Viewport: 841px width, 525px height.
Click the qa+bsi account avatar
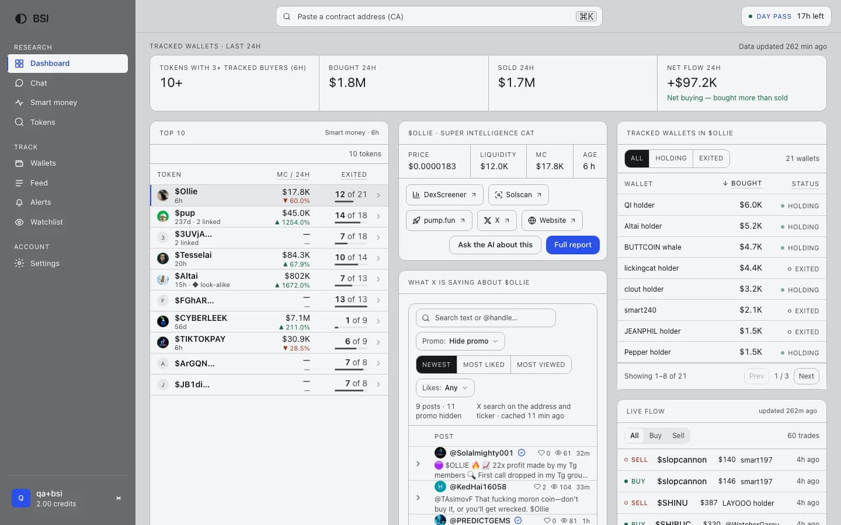[21, 498]
